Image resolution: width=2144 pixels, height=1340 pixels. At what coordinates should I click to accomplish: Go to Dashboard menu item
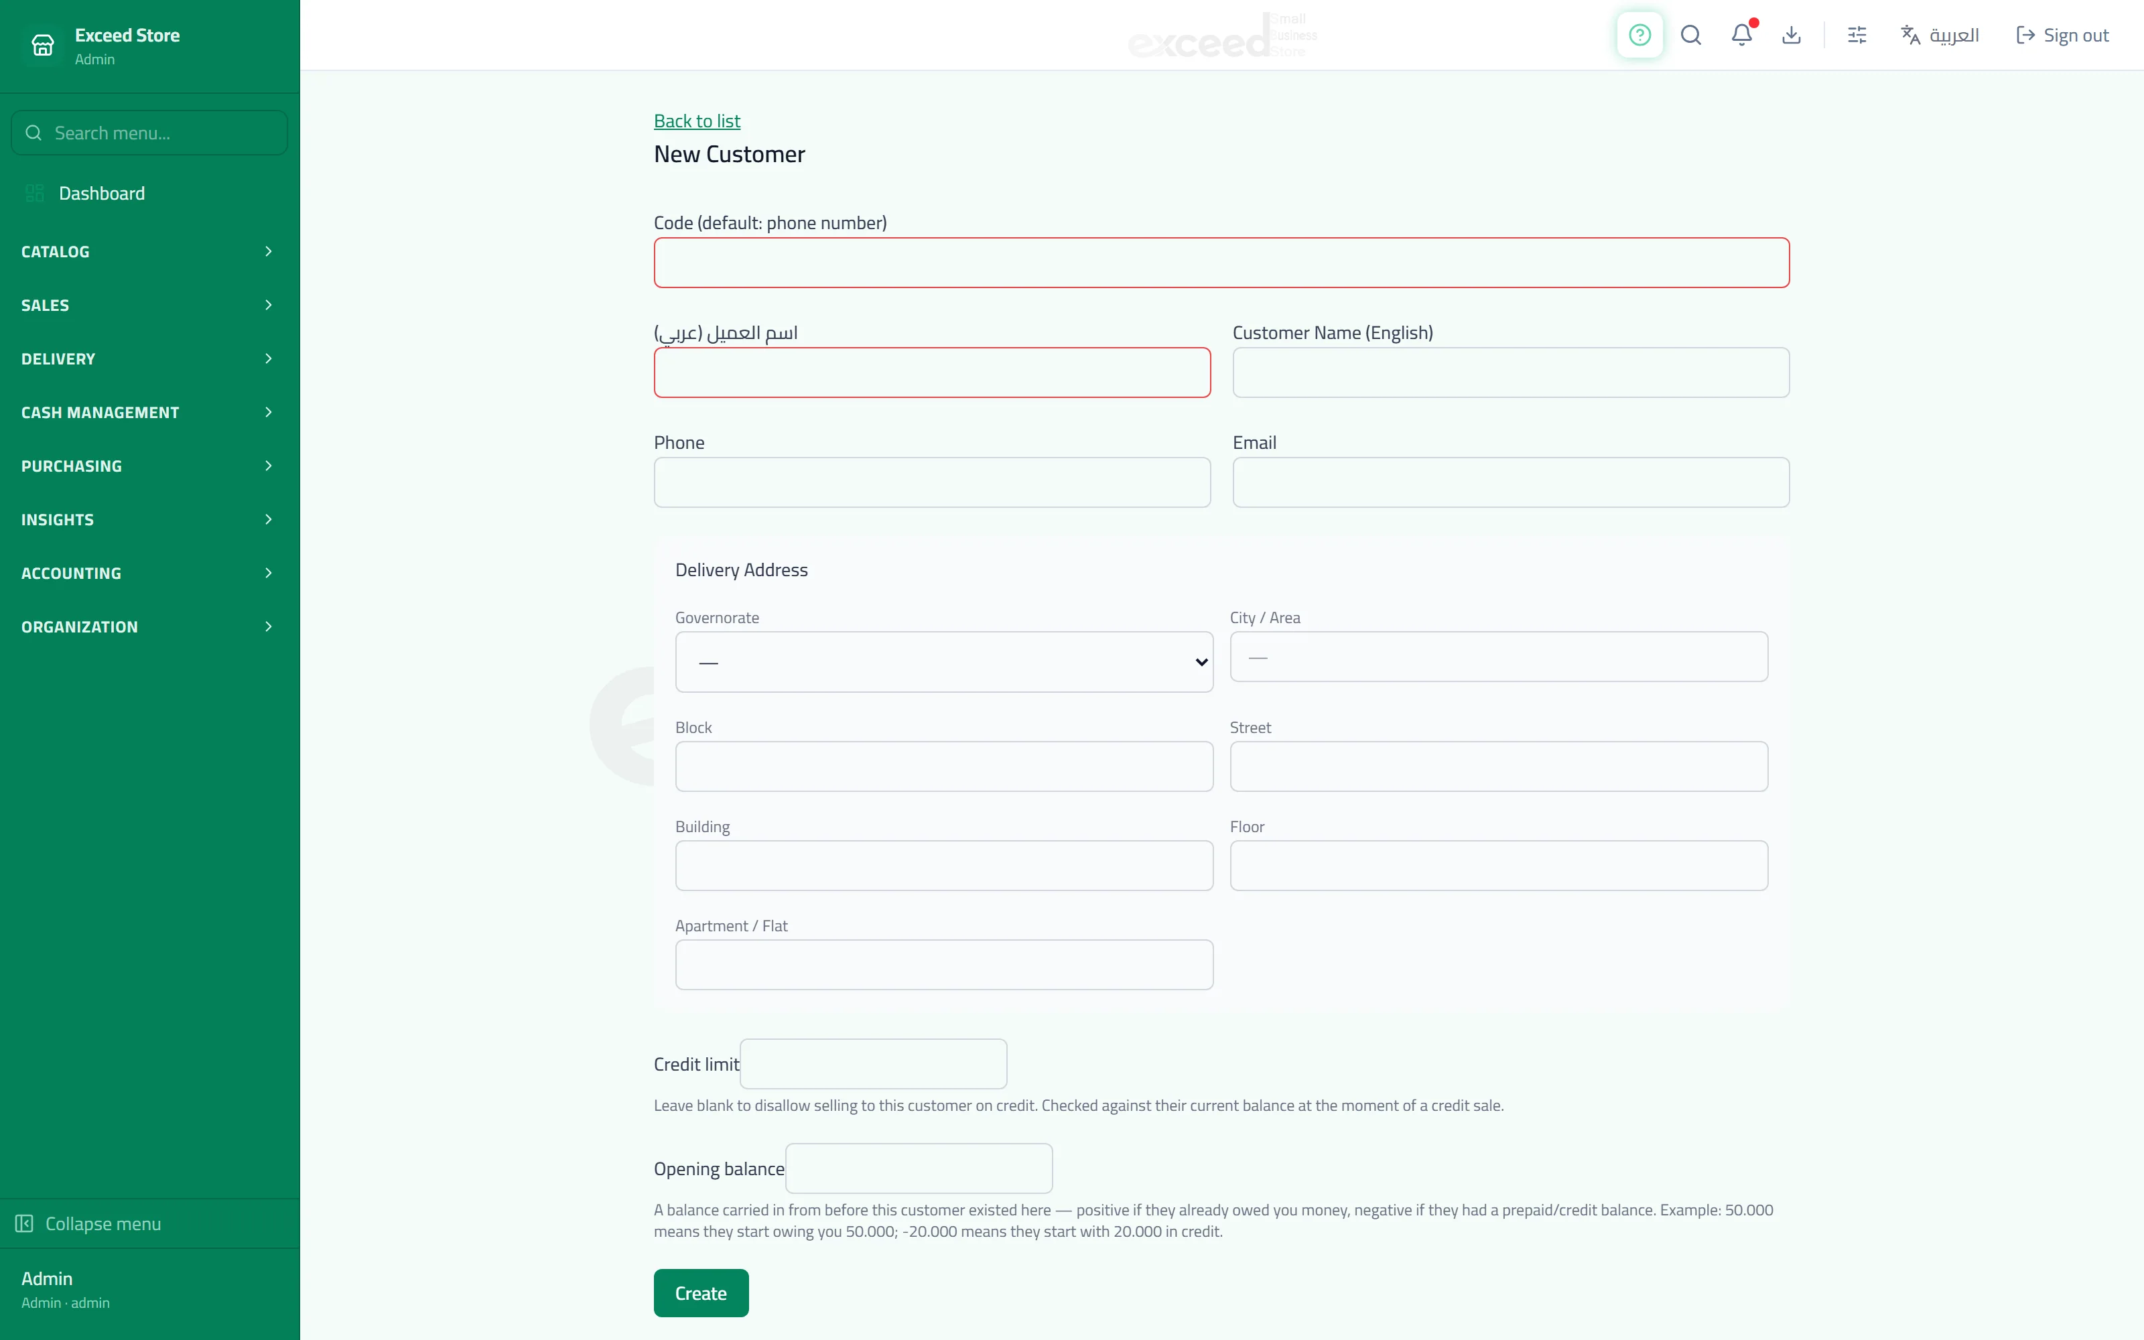click(149, 193)
